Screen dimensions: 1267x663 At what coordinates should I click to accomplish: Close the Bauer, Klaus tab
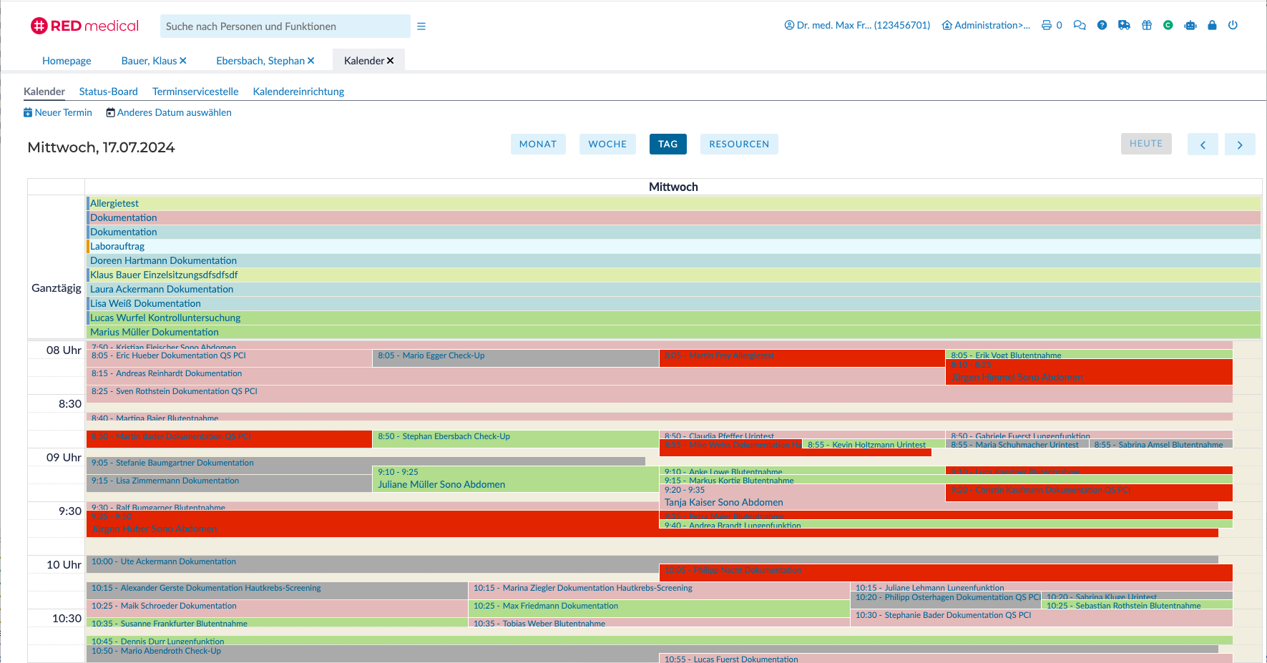[183, 61]
